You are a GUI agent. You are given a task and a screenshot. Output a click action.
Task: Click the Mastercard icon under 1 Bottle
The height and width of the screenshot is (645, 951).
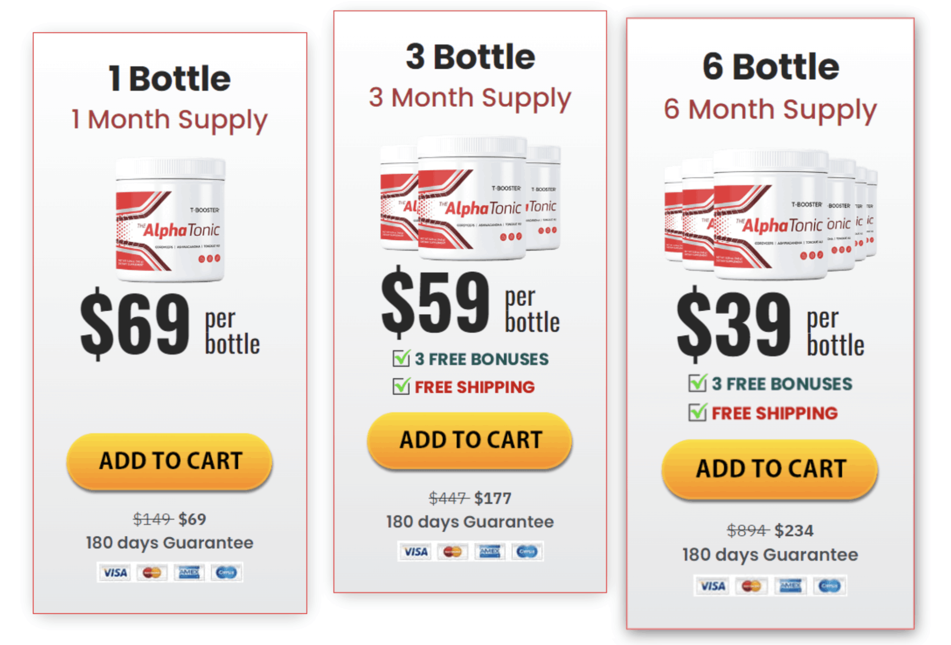point(152,572)
